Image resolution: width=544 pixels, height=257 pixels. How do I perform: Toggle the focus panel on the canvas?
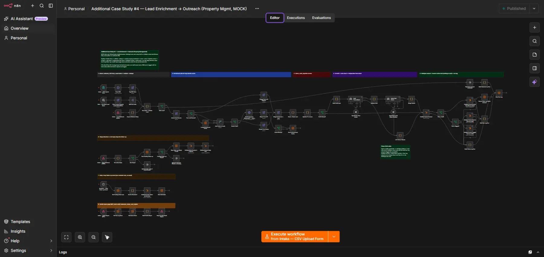(x=535, y=68)
